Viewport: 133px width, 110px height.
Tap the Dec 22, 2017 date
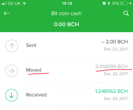(x=116, y=49)
